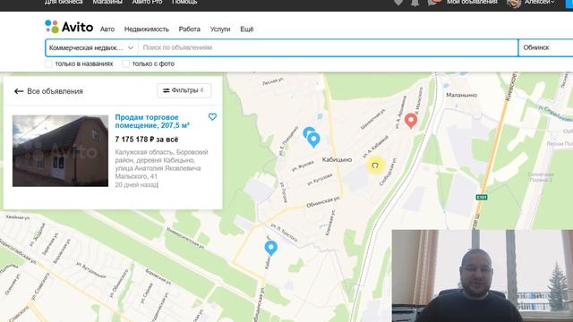Click the ул. Жукова label on the map

(303, 166)
